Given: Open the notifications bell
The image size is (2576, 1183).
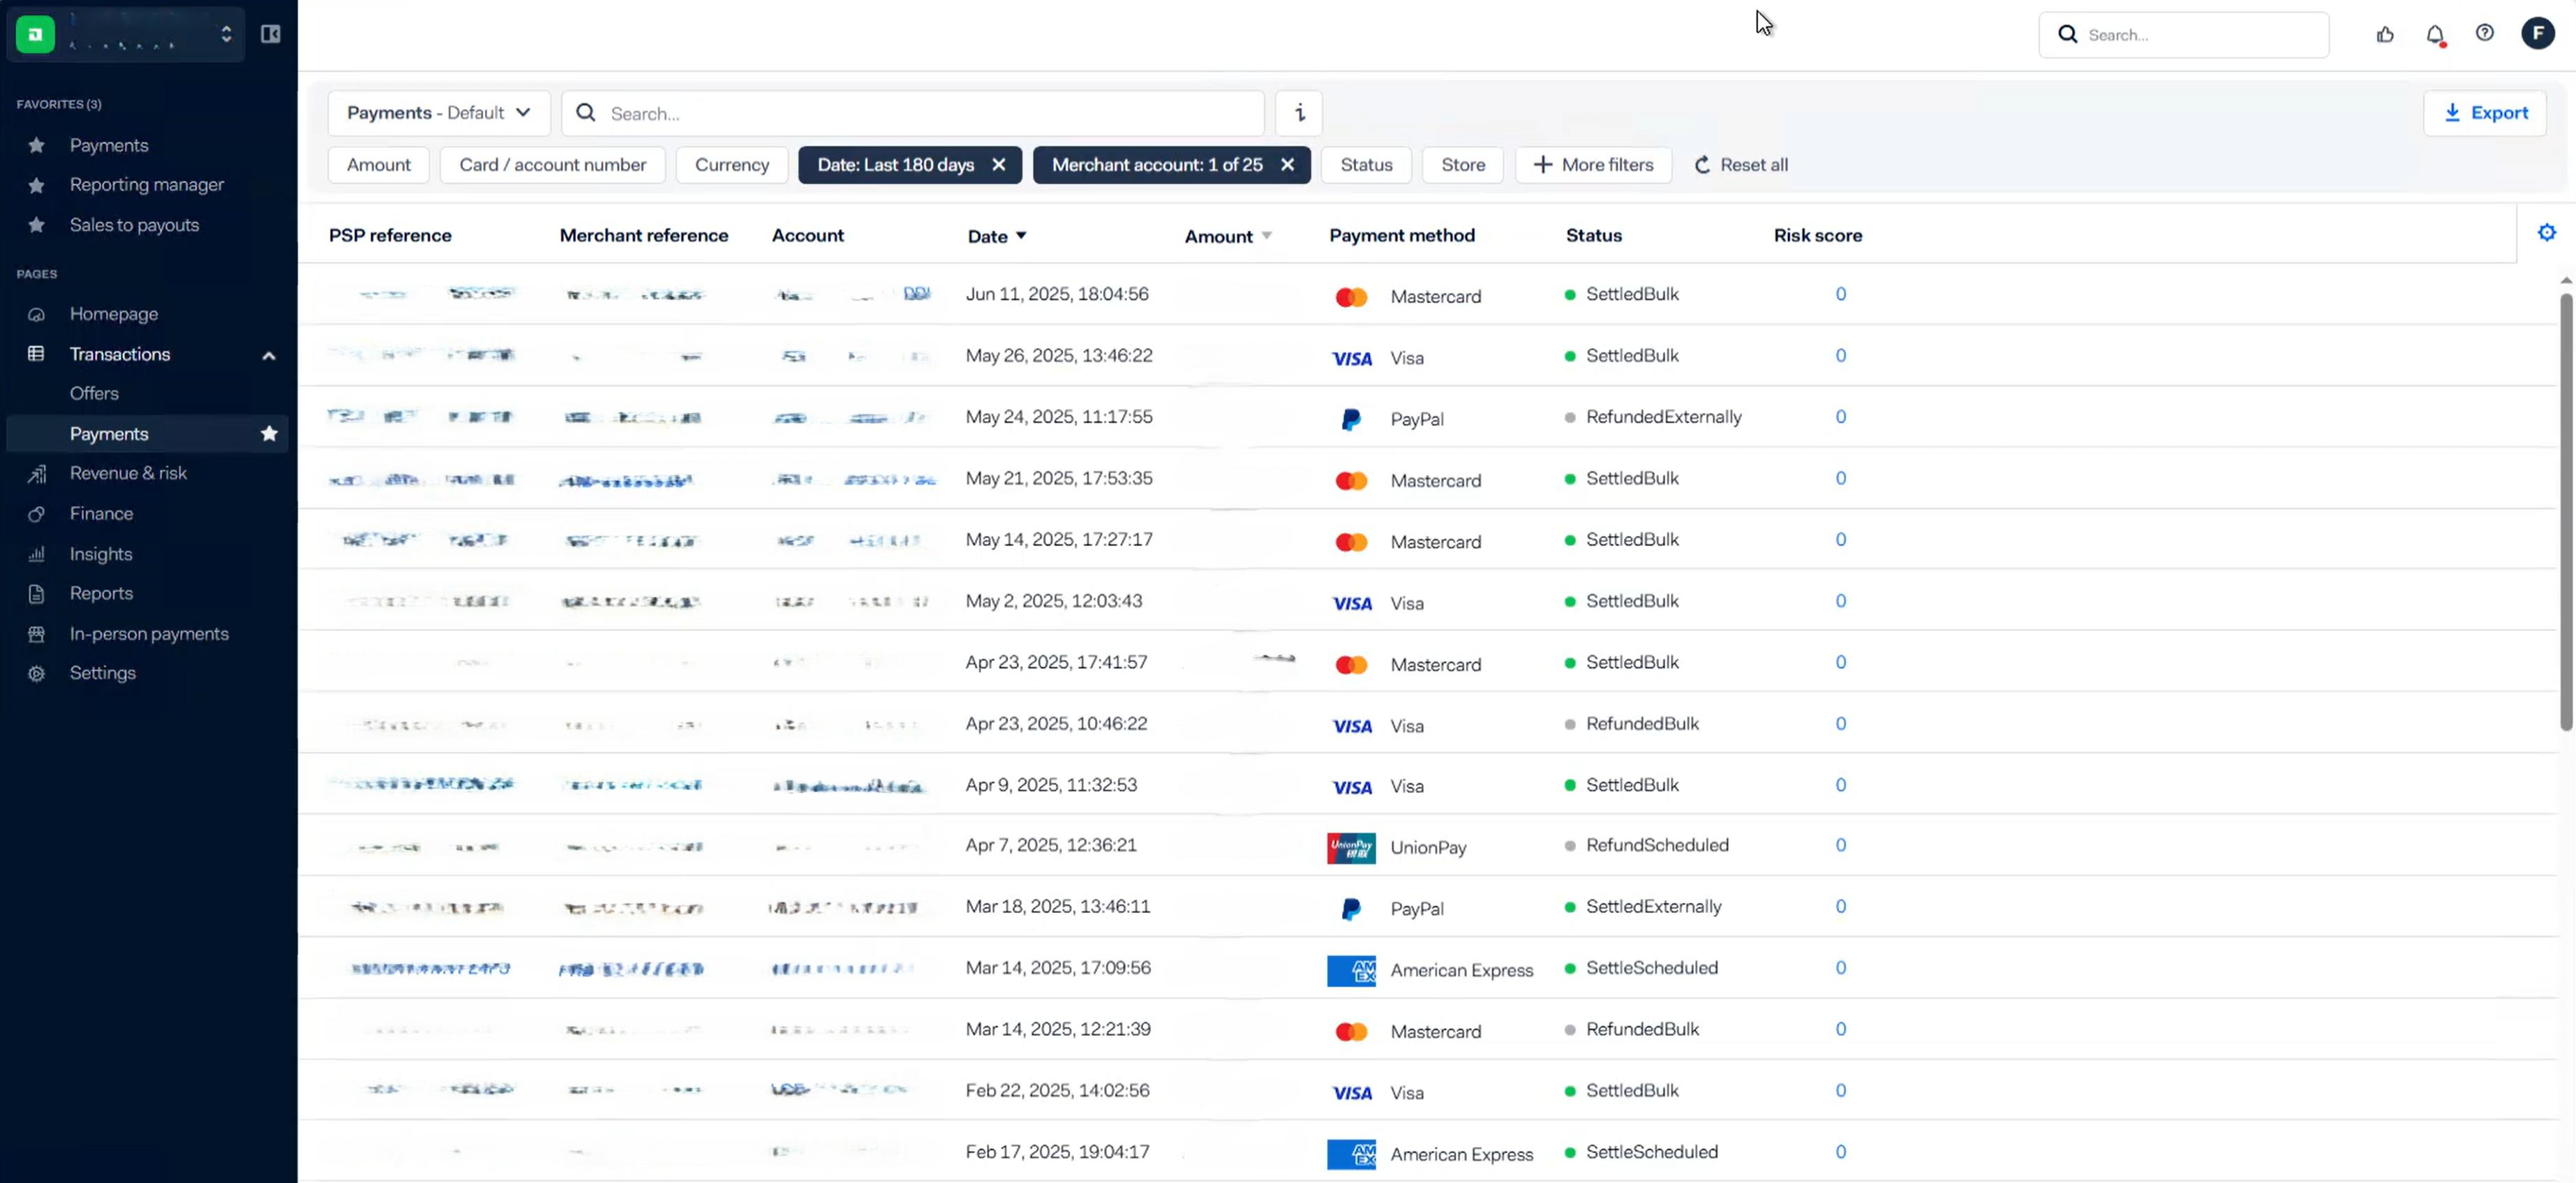Looking at the screenshot, I should [2435, 35].
